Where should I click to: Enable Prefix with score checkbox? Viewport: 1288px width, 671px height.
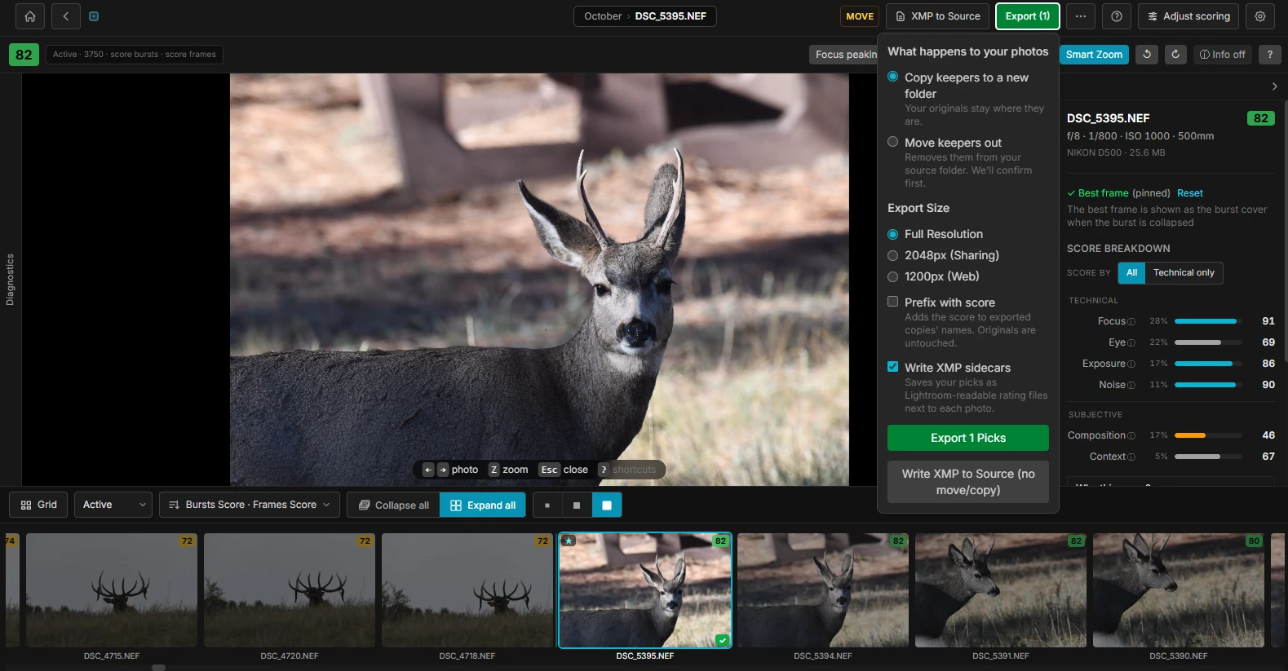[x=893, y=302]
